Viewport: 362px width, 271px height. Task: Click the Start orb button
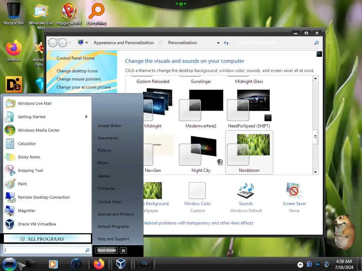pyautogui.click(x=9, y=264)
